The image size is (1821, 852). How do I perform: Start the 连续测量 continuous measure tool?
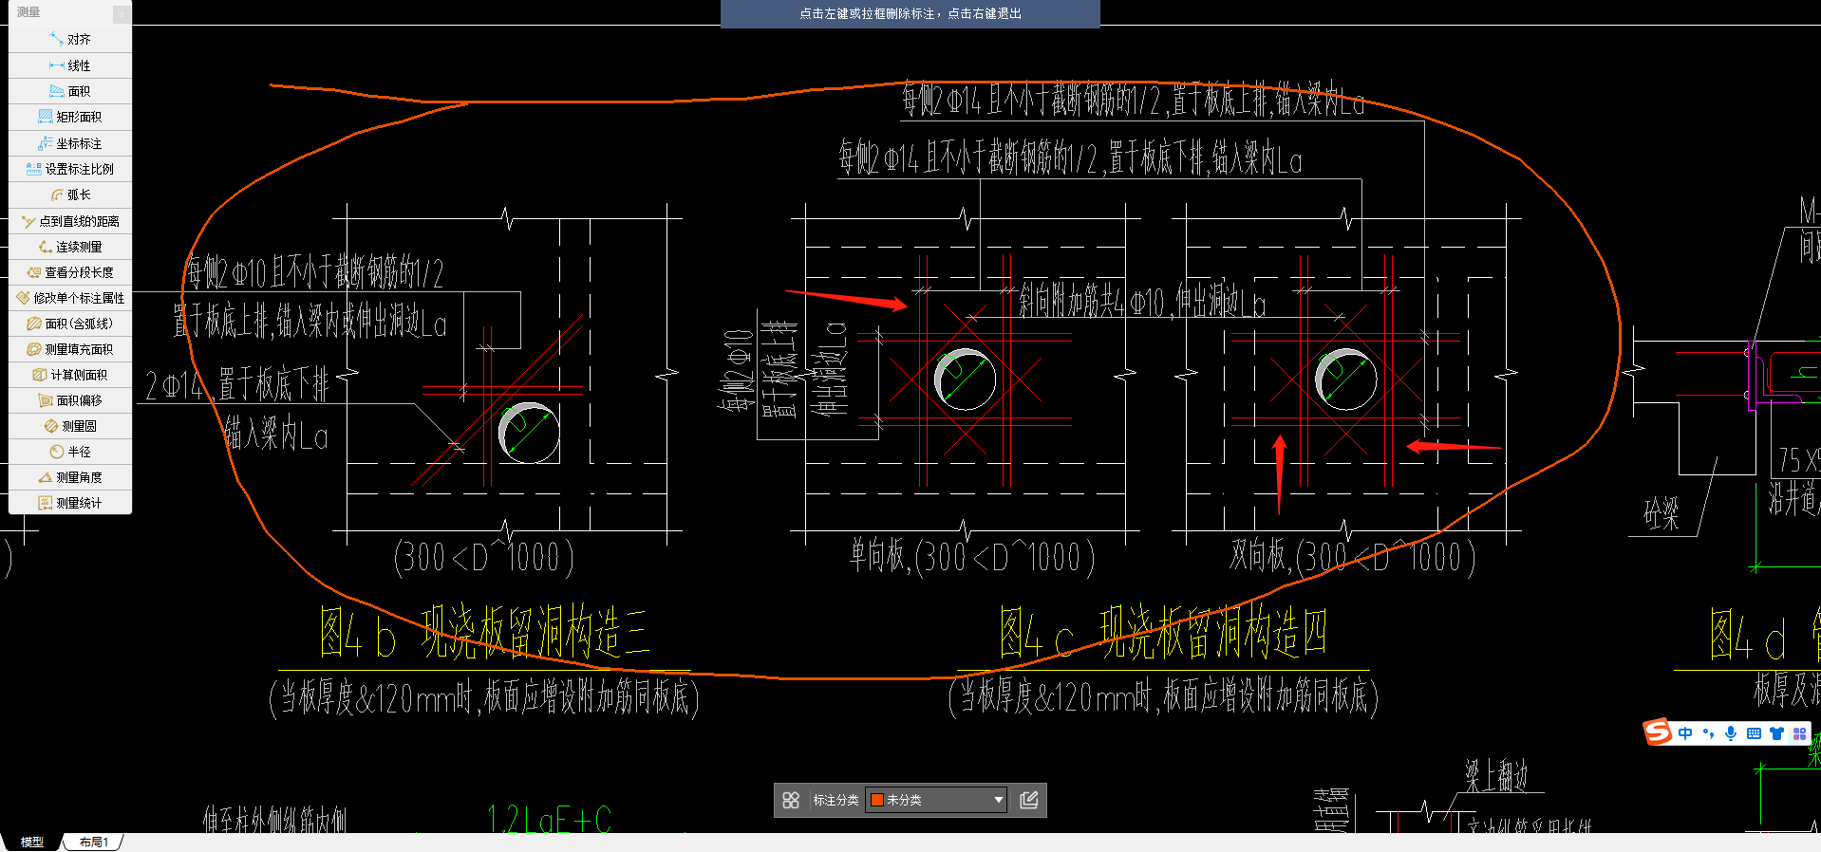70,247
